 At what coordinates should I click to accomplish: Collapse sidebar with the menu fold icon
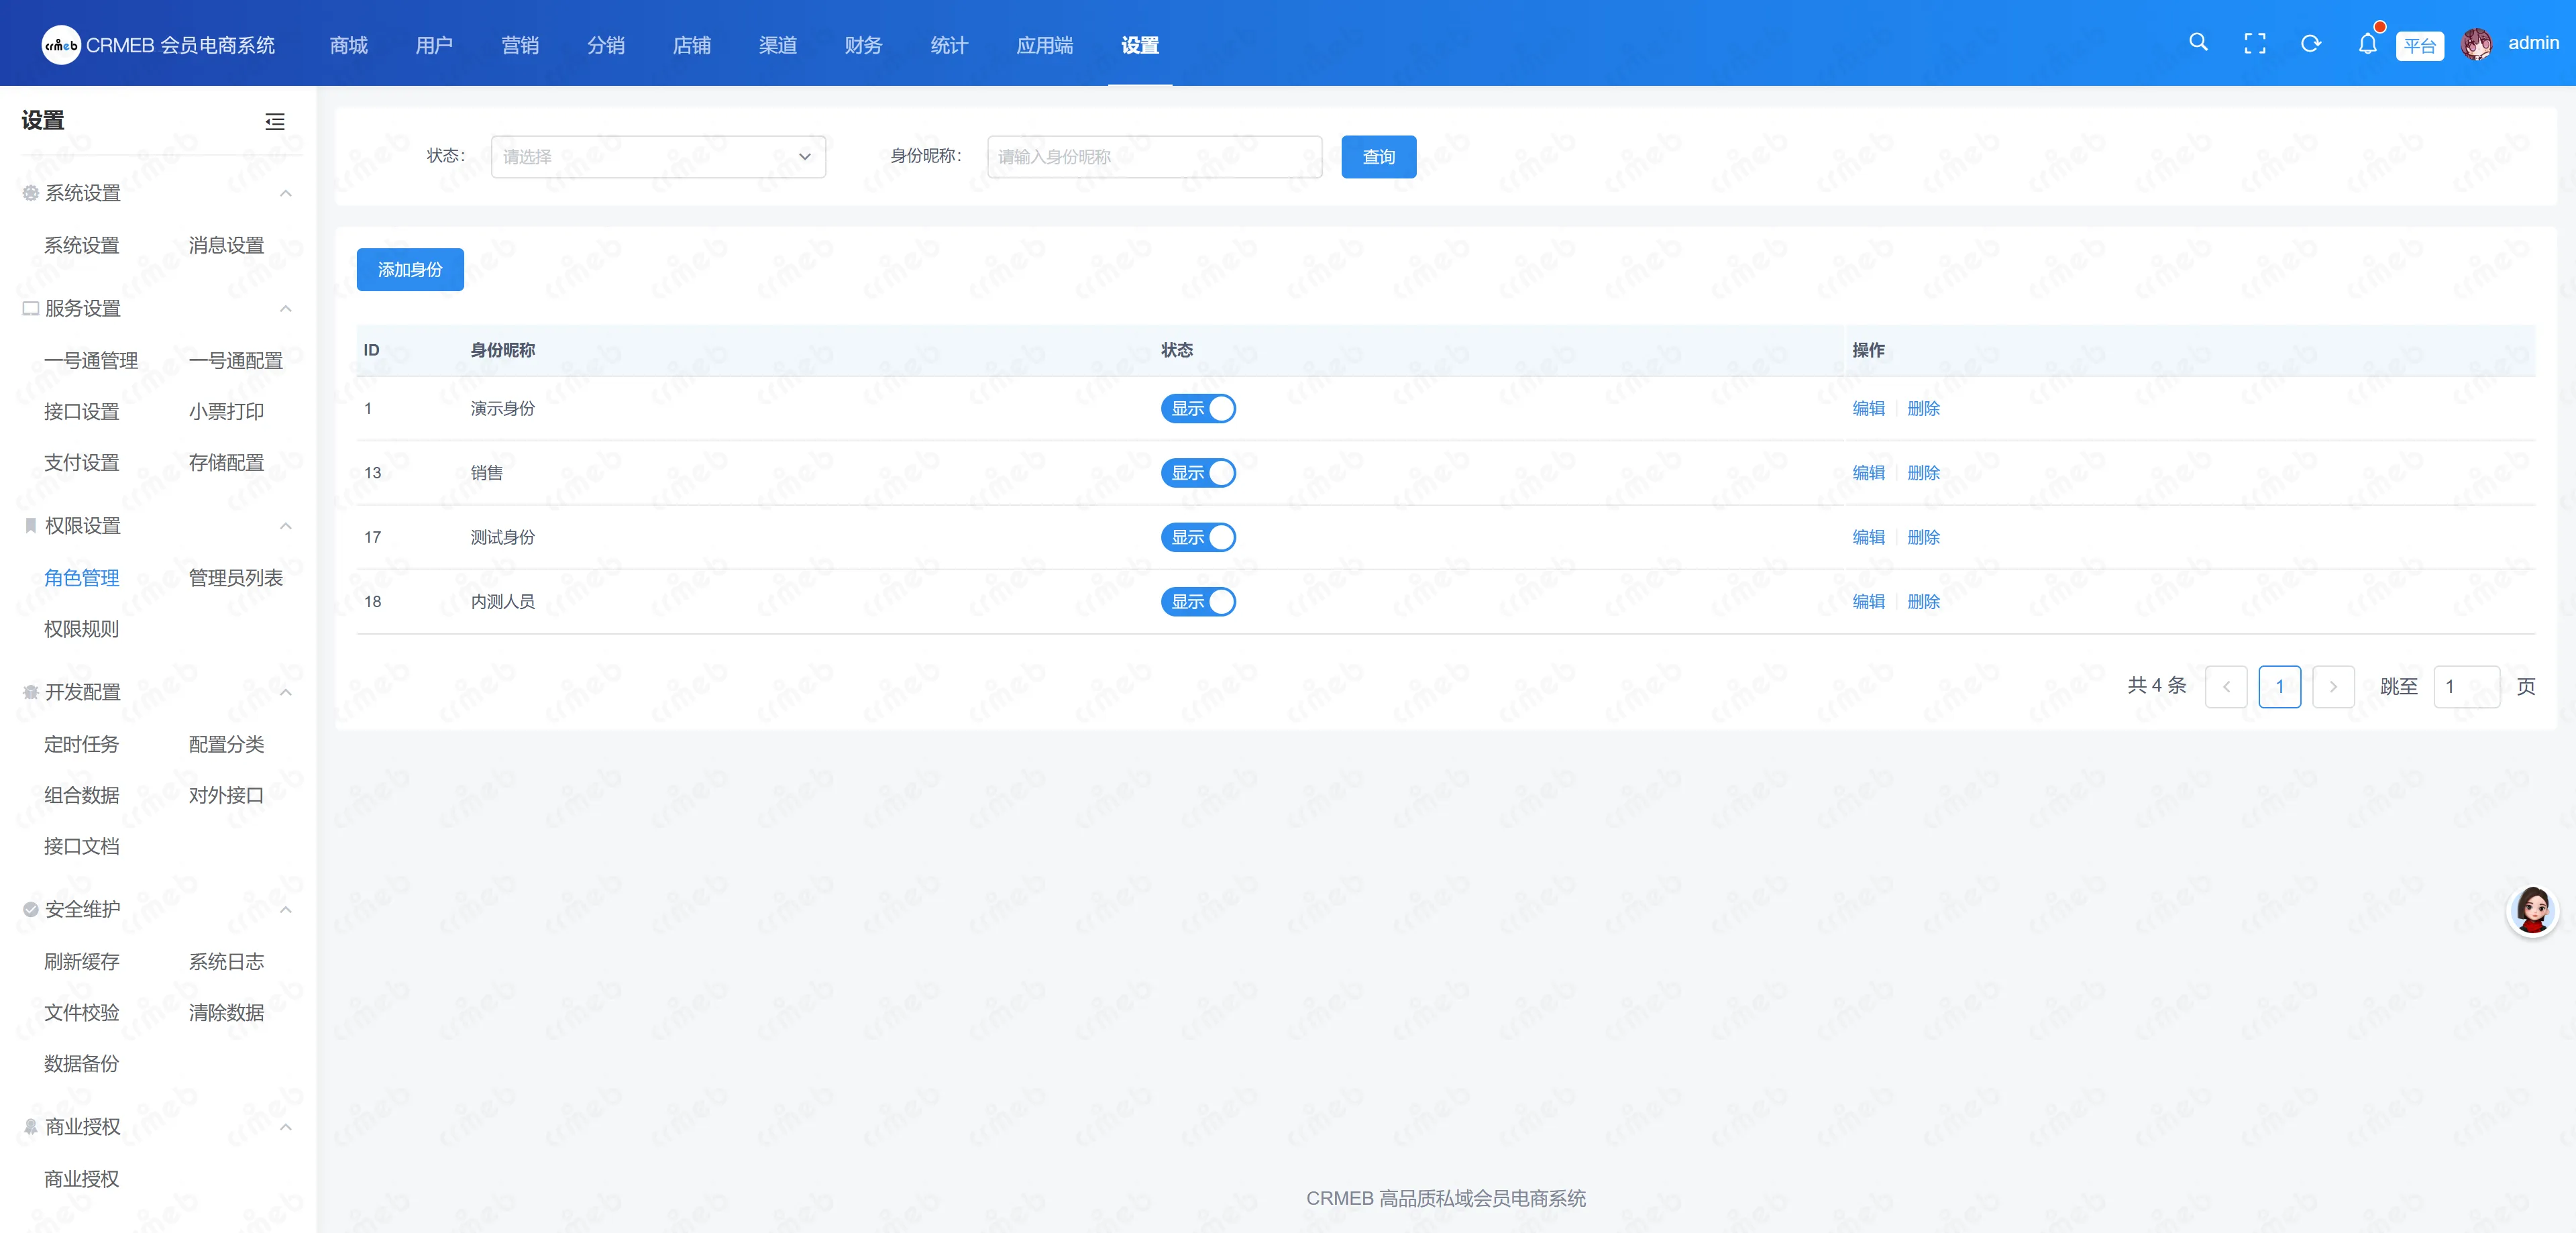(x=275, y=122)
